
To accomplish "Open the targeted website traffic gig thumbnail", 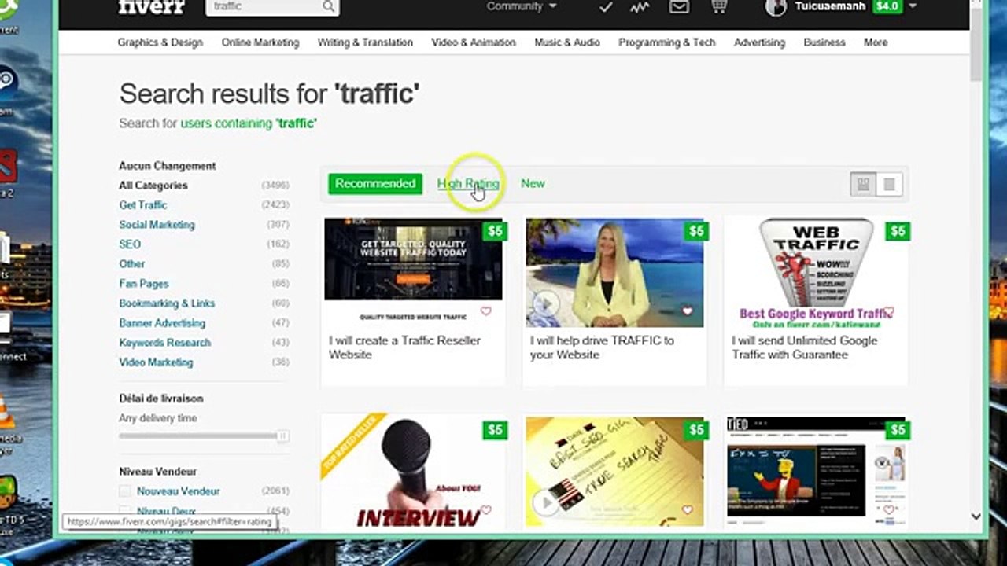I will tap(413, 272).
